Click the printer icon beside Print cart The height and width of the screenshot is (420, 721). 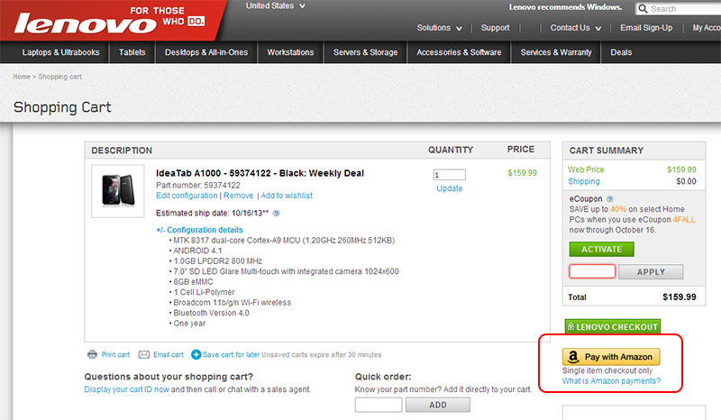point(92,354)
